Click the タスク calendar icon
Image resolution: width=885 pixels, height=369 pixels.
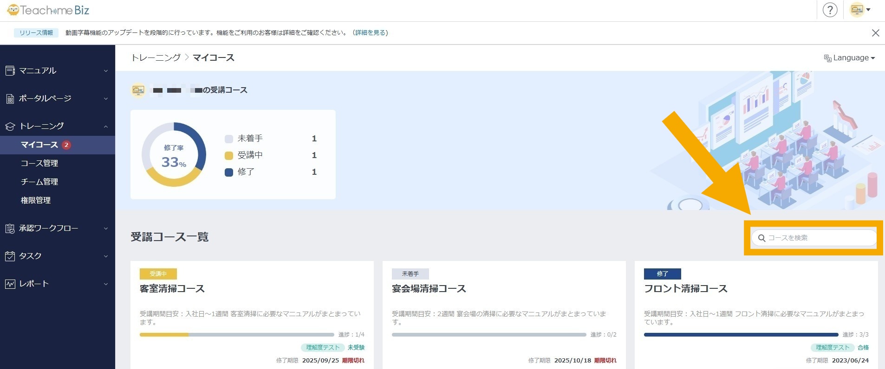(10, 256)
